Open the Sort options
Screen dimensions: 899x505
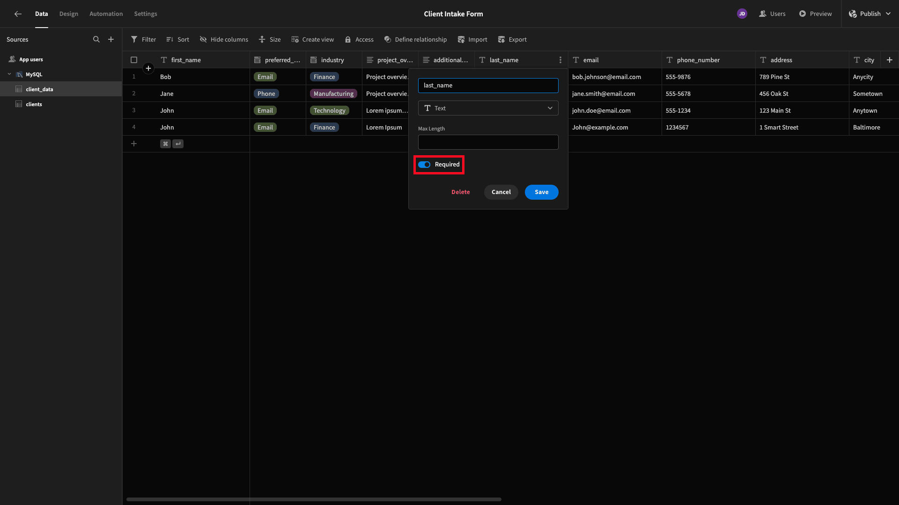177,40
